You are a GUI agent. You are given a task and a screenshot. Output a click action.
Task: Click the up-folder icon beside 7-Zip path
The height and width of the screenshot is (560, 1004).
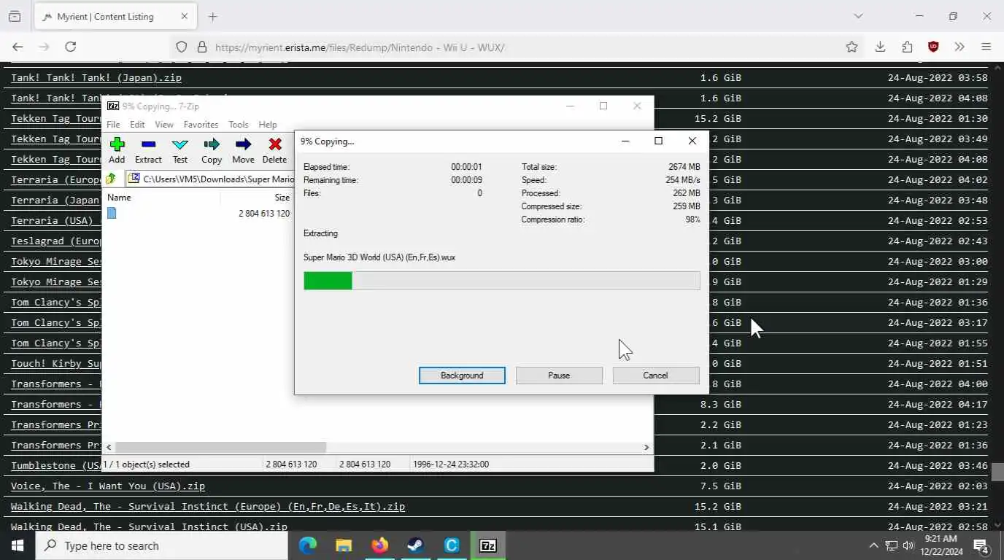tap(111, 179)
